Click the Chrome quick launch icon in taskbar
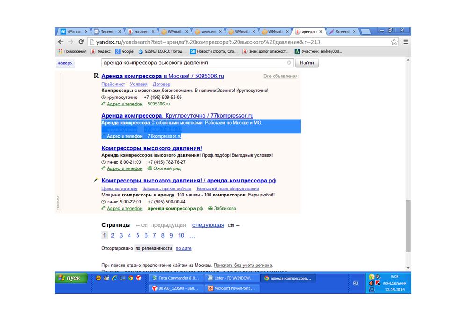 pyautogui.click(x=130, y=278)
